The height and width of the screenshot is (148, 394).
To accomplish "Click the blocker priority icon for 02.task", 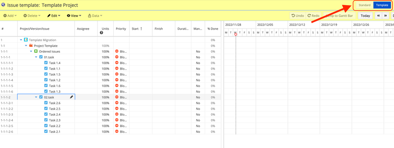I will tap(117, 97).
